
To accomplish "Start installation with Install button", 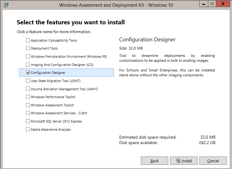I will 184,160.
